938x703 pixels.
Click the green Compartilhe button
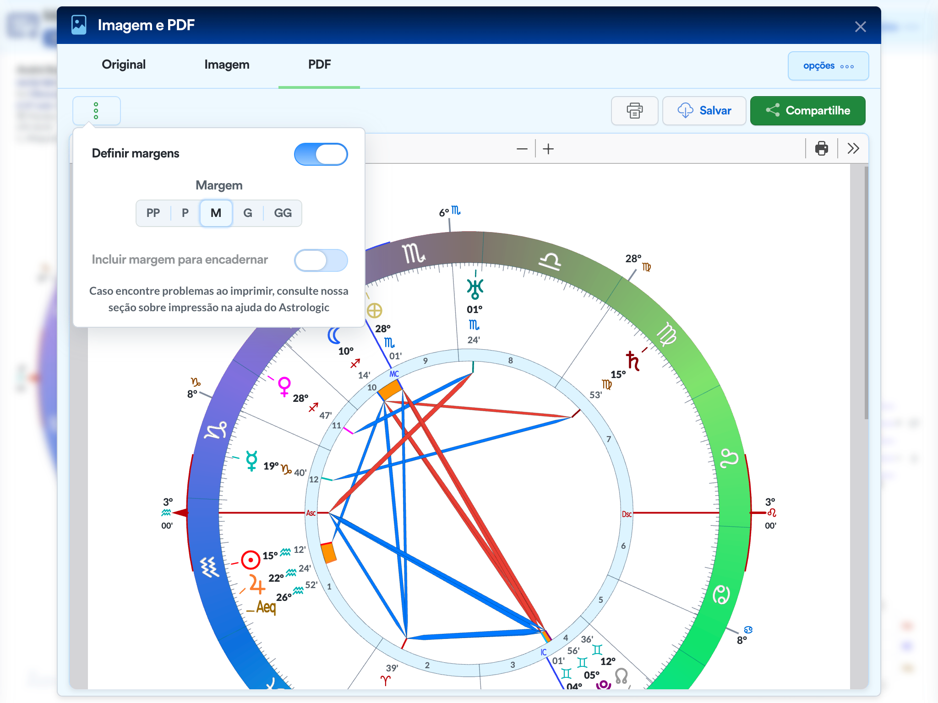807,111
